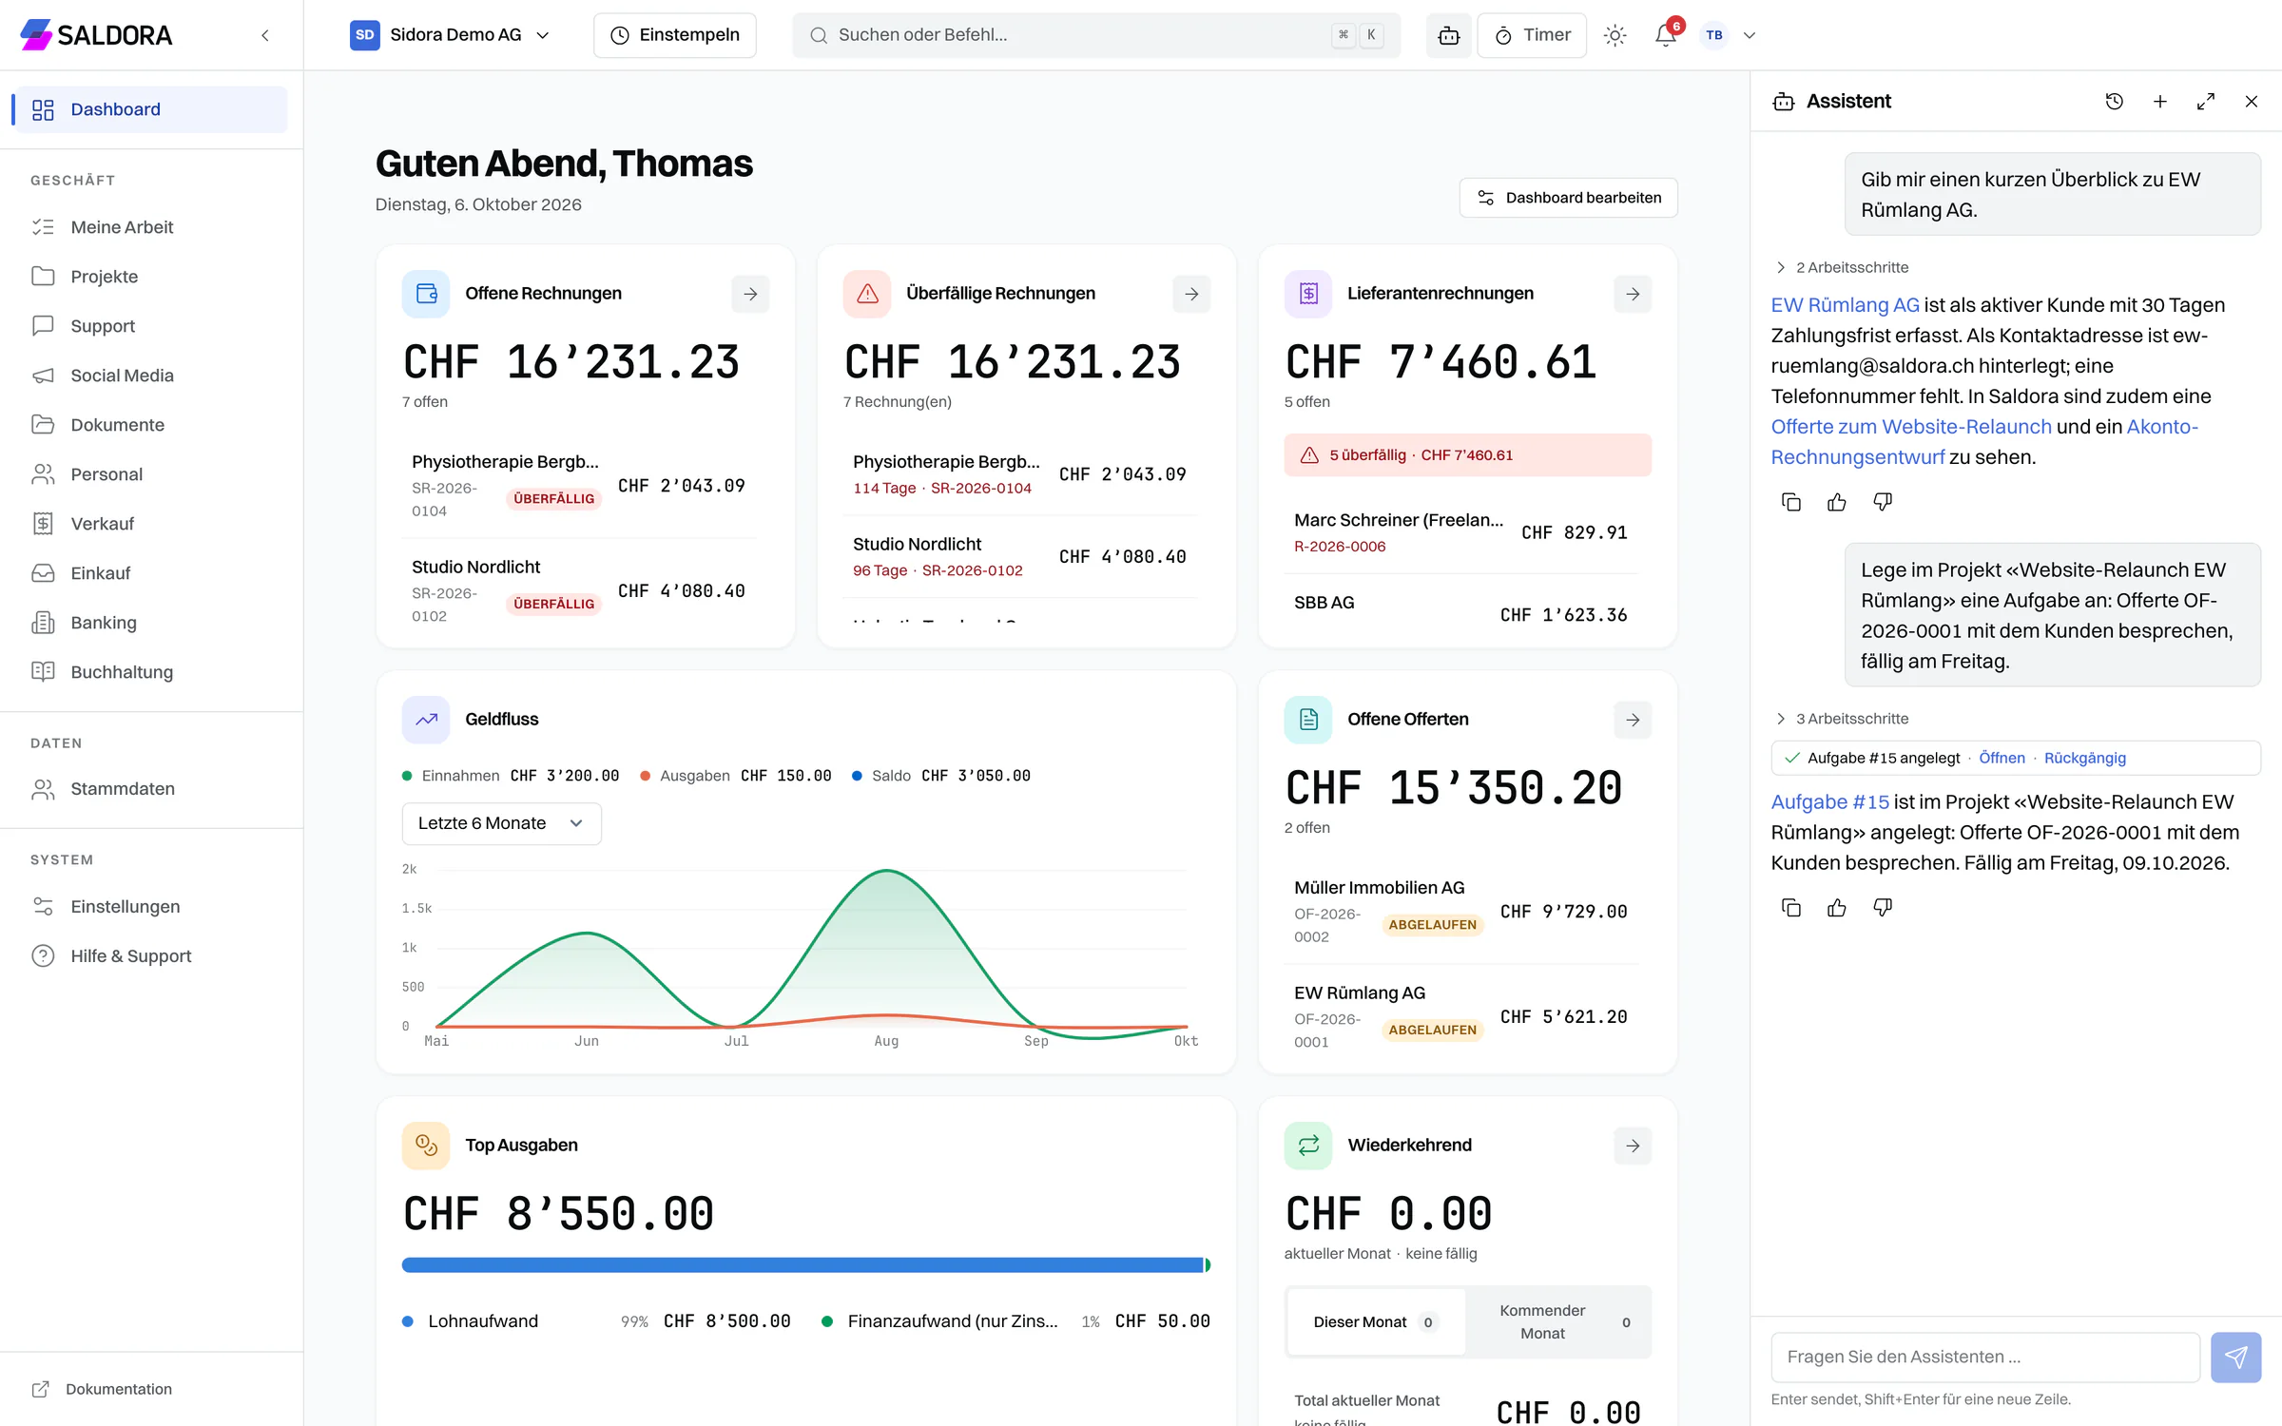Screen dimensions: 2282x1426
Task: Click the green Einnahmen legend dot
Action: tap(407, 776)
